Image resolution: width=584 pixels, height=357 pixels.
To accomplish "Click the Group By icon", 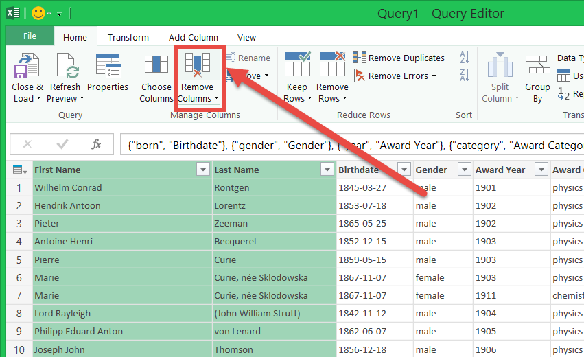I will tap(537, 67).
